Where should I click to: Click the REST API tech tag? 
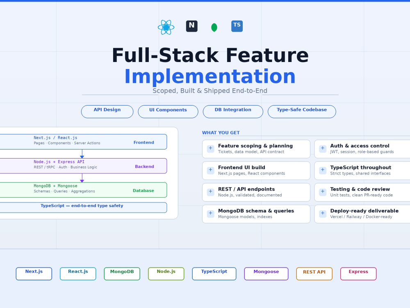(314, 274)
